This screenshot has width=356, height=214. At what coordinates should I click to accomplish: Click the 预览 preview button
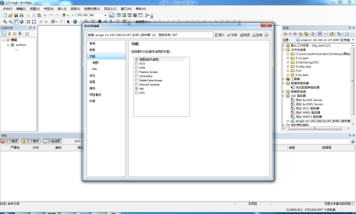point(245,35)
